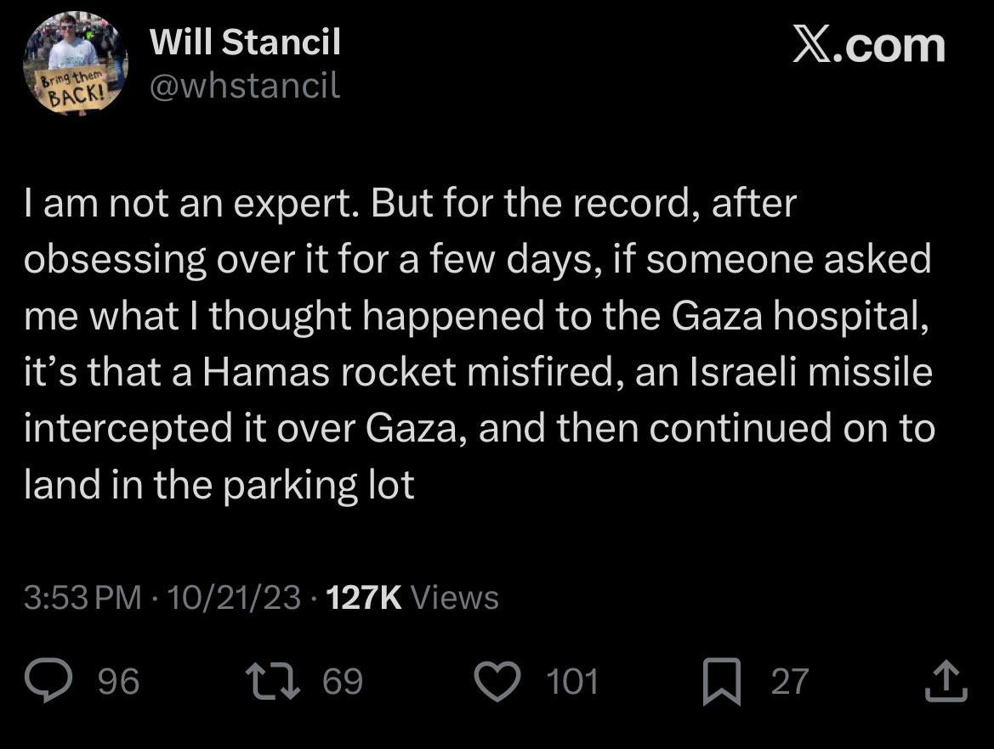Click the 27 bookmarks count
The image size is (994, 749).
790,681
